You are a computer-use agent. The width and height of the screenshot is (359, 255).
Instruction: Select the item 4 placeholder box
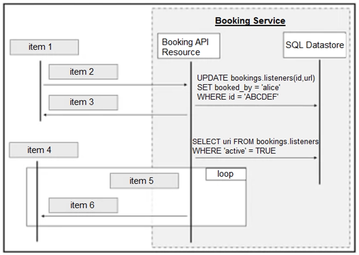point(44,150)
